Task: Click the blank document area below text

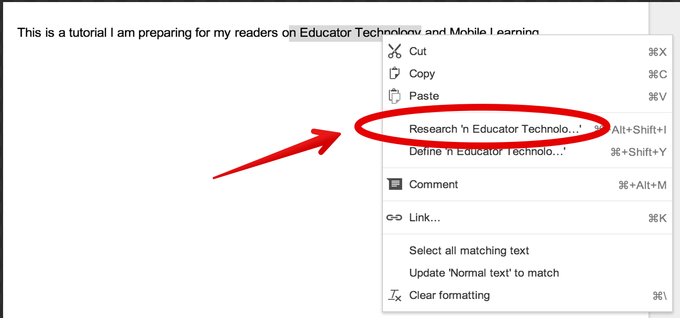Action: (155, 206)
